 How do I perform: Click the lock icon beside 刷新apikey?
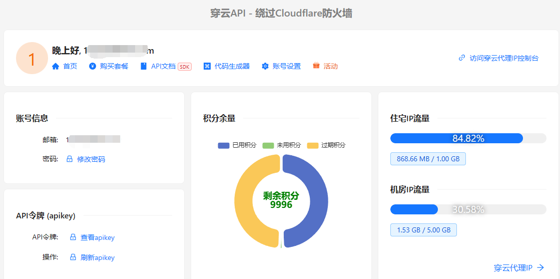(73, 257)
